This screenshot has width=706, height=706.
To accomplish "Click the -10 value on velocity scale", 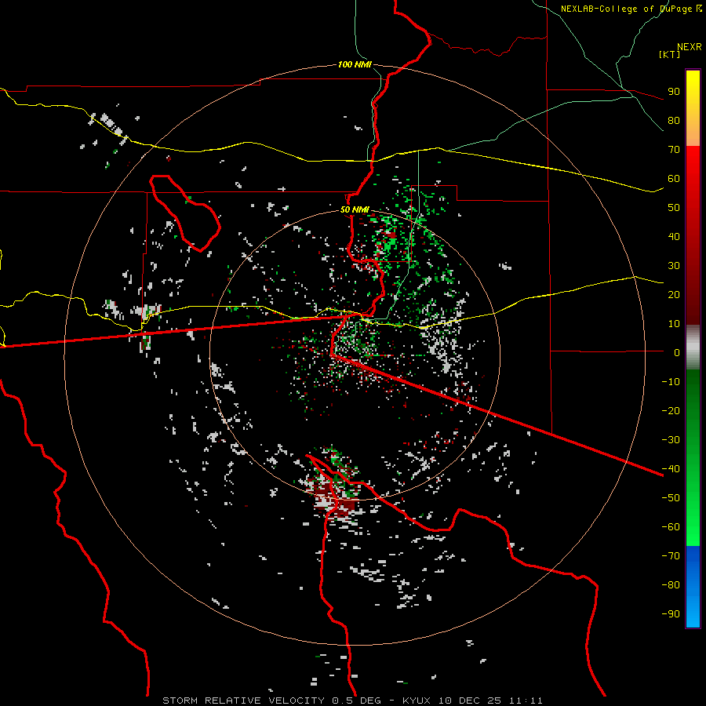I will (x=671, y=382).
